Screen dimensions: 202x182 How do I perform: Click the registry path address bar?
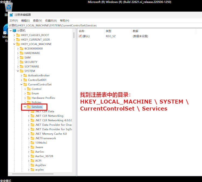click(x=105, y=26)
